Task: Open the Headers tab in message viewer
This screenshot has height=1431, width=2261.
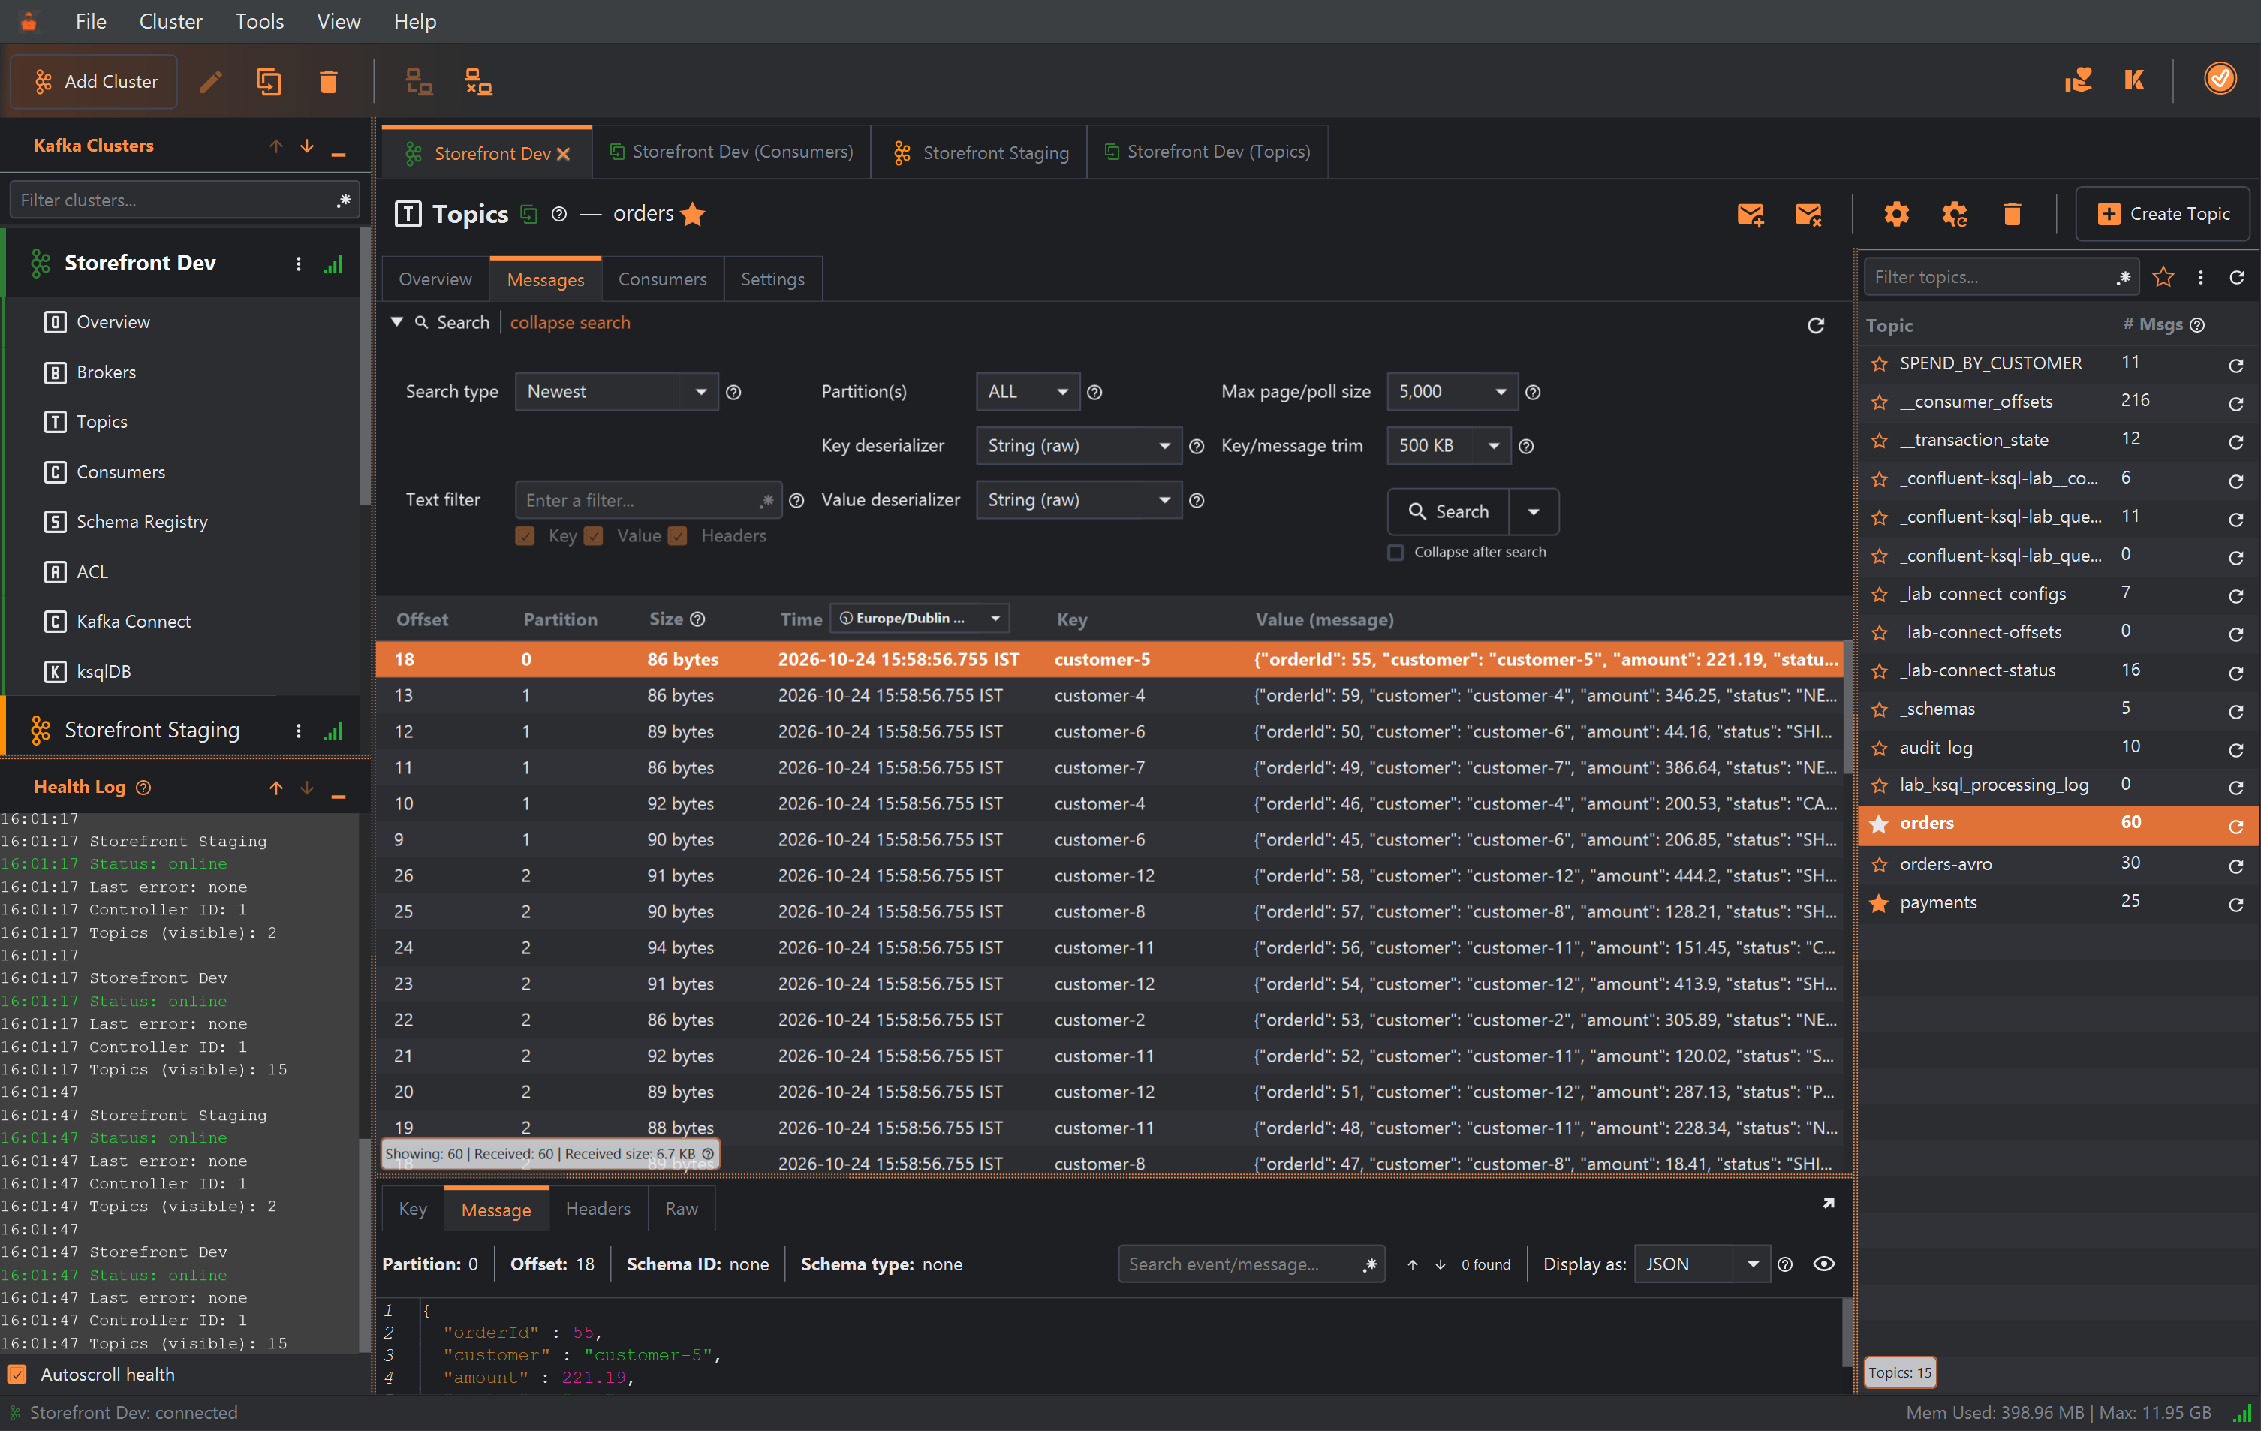Action: coord(598,1209)
